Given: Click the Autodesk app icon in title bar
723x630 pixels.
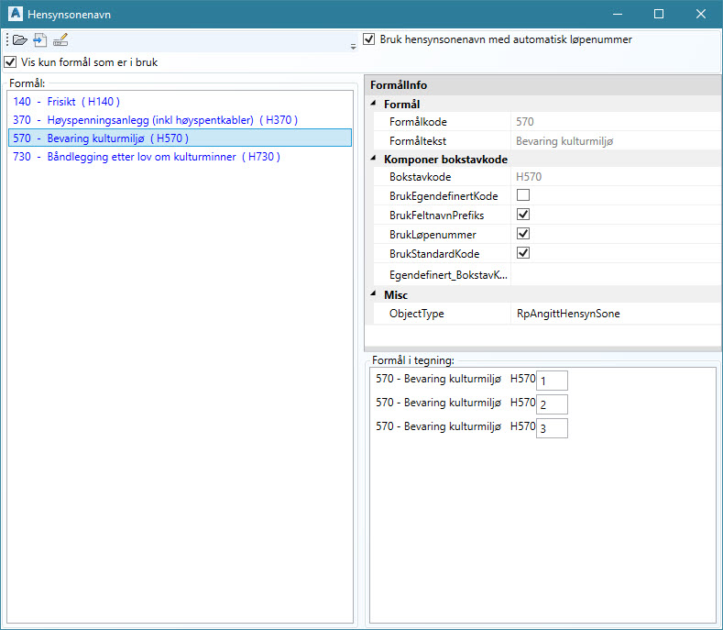Looking at the screenshot, I should tap(14, 15).
